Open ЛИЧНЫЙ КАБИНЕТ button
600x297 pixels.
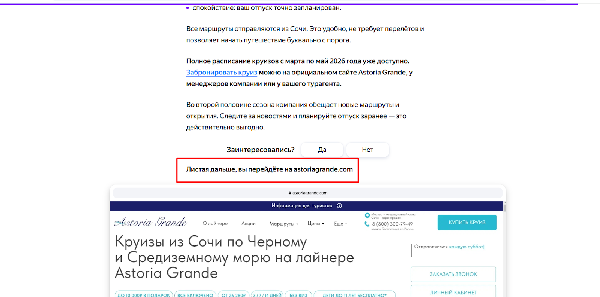tap(453, 292)
